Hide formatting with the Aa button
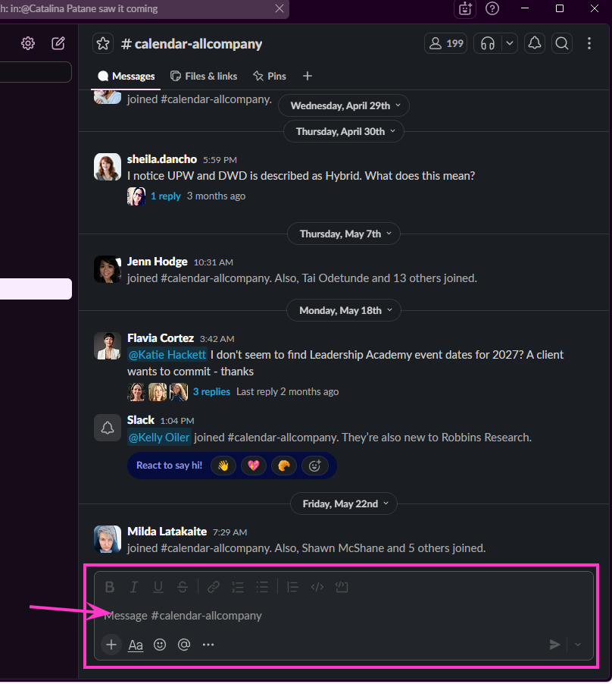Viewport: 612px width, 684px height. (136, 645)
